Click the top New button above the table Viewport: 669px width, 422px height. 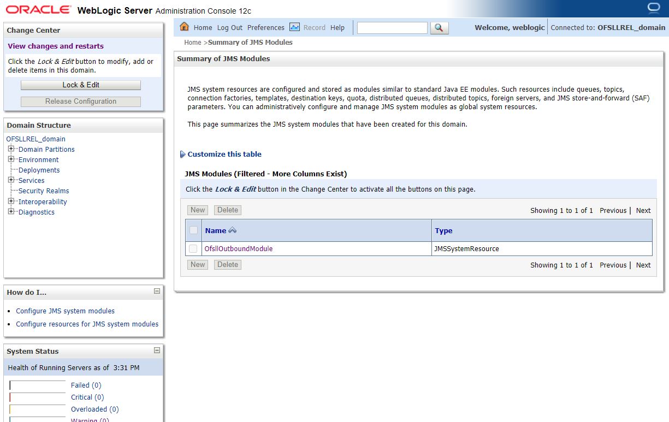(x=198, y=210)
